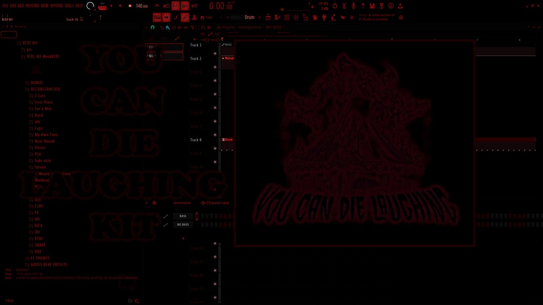Click the newer version available notice
The width and height of the screenshot is (543, 305).
377,17
